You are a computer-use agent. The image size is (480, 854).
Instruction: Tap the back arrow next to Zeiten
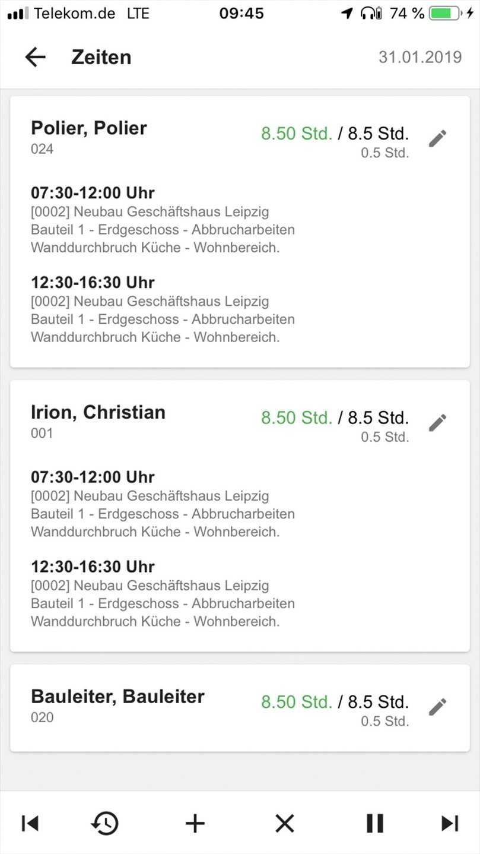[x=35, y=57]
